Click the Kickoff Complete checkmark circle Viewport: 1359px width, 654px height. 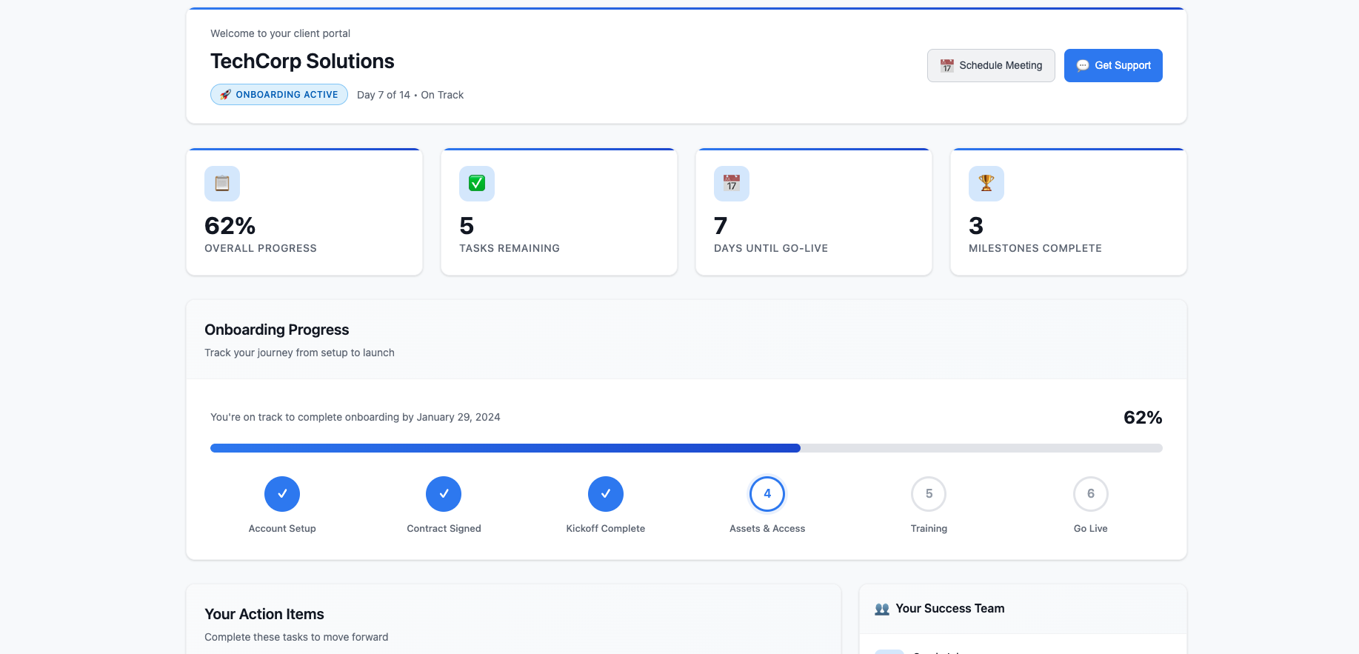(606, 494)
